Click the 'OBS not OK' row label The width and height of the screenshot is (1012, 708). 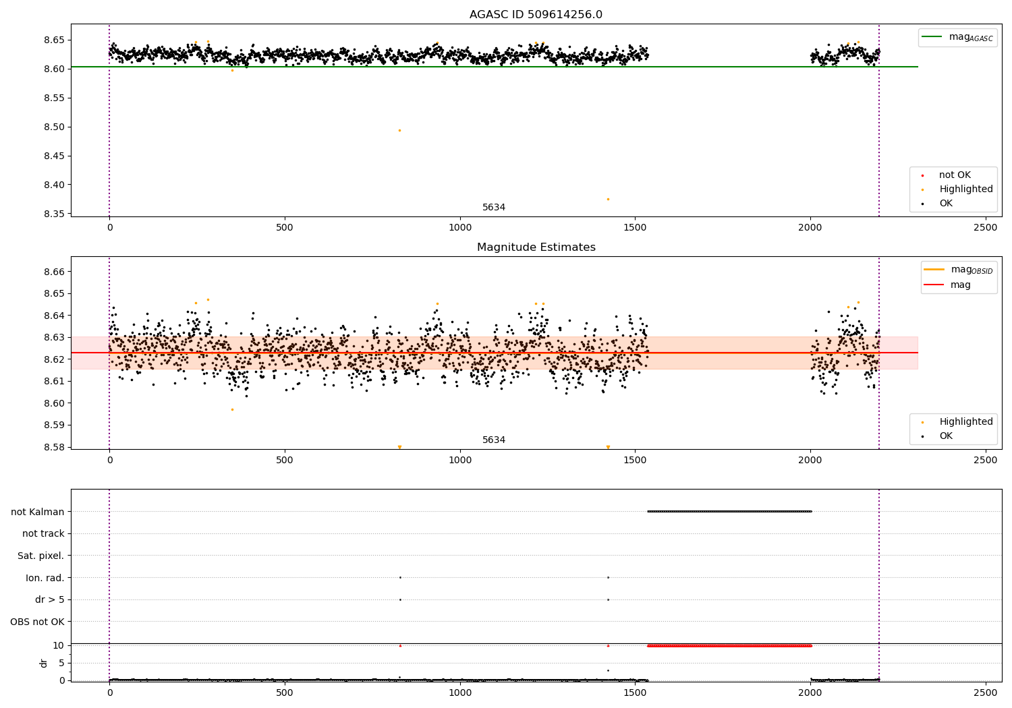tap(37, 622)
